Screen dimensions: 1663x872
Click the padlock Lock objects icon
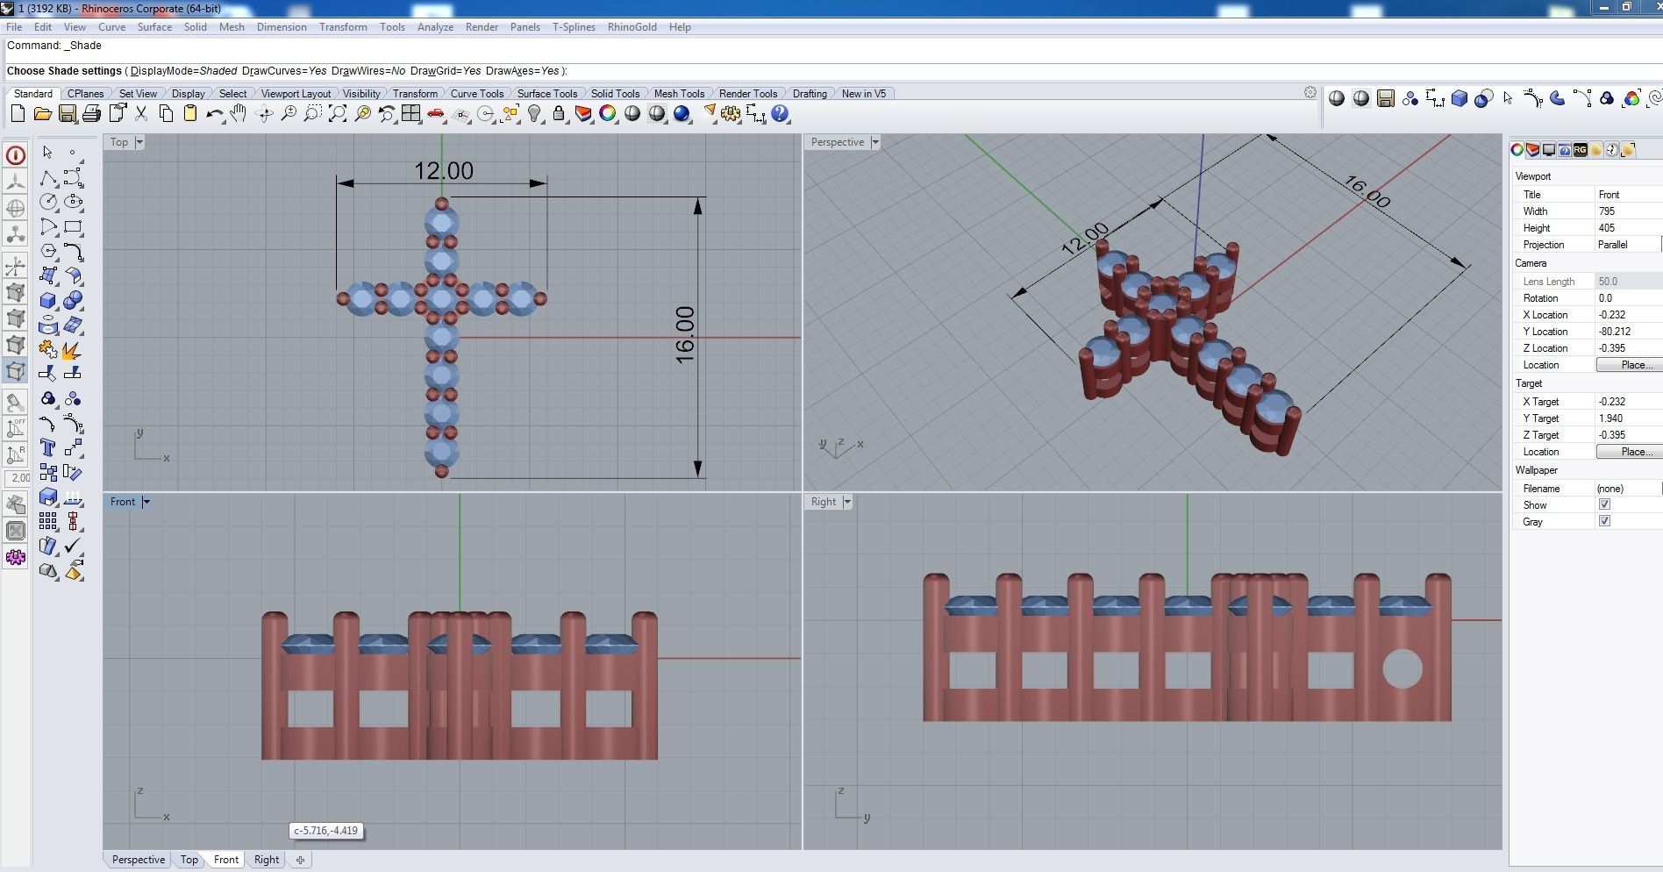(558, 114)
